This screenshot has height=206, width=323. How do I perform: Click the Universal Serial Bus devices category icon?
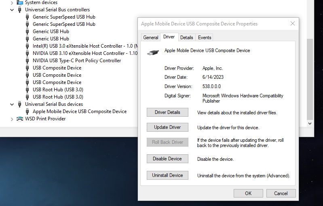19,104
